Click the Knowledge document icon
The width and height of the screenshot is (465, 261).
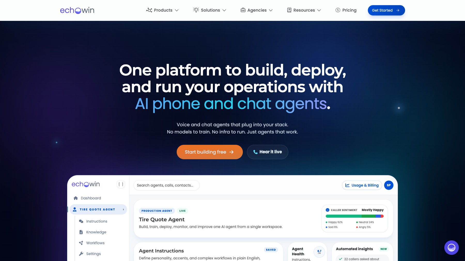(x=81, y=232)
